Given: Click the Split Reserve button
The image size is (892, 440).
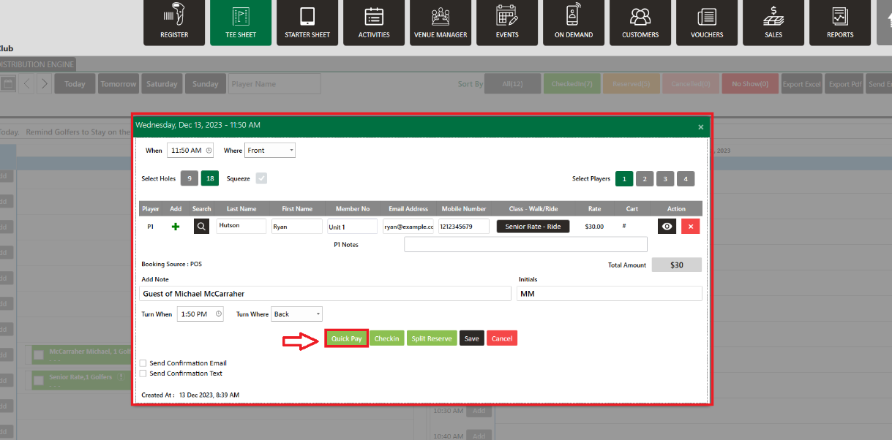Looking at the screenshot, I should click(x=432, y=338).
